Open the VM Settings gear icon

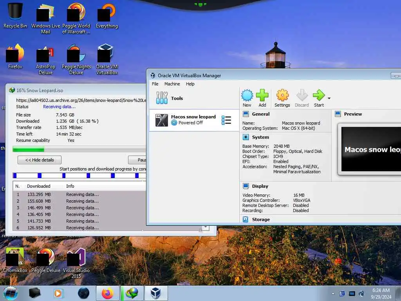pos(282,98)
